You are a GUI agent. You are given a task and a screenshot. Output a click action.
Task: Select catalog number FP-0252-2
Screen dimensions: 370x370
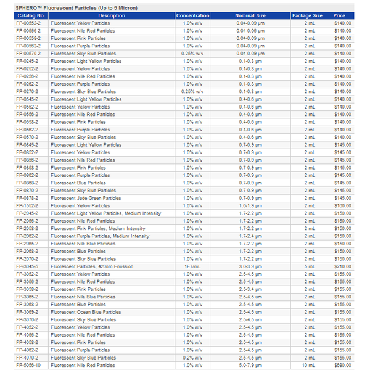point(27,68)
